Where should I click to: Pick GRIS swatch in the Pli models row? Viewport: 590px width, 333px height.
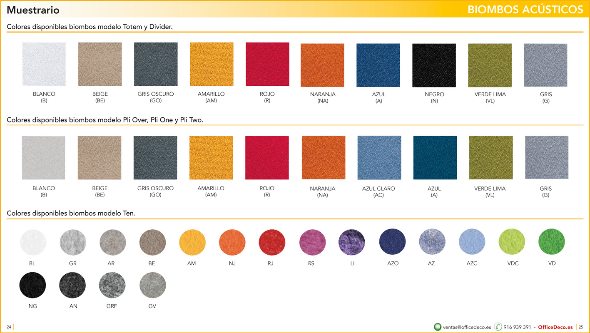coord(547,157)
